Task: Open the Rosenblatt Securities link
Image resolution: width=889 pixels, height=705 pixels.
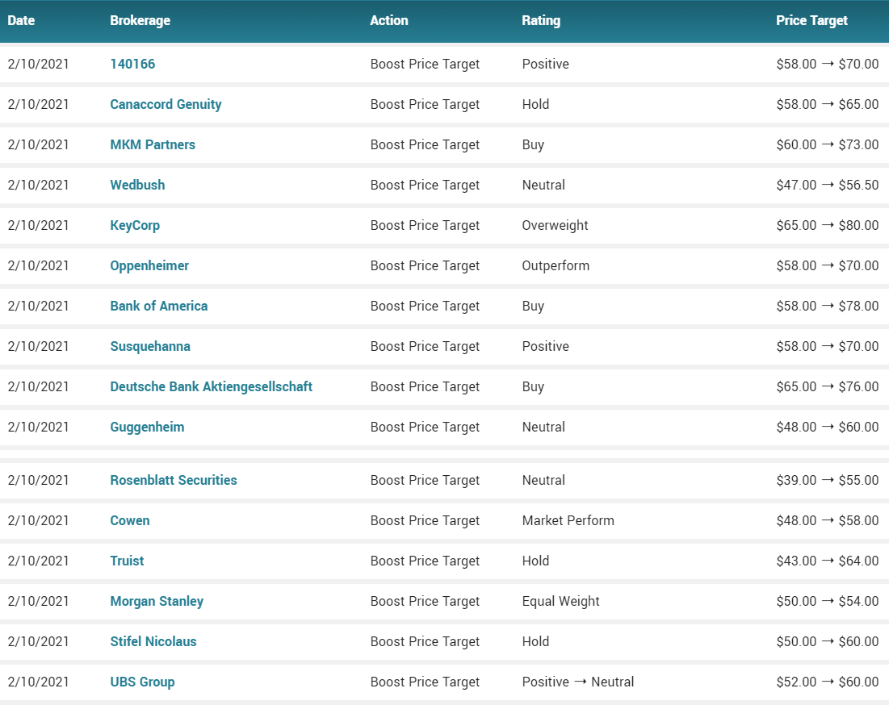Action: (174, 480)
